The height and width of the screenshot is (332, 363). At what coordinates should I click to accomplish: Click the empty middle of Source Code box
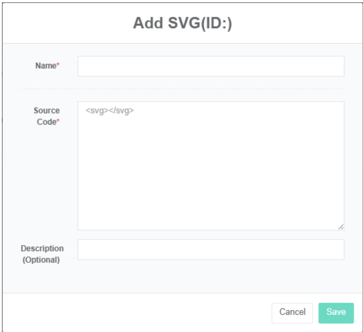(x=211, y=170)
